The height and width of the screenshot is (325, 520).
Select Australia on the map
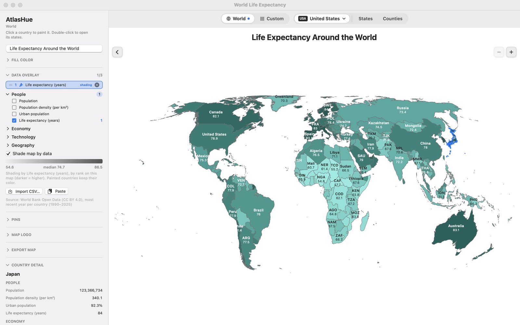[456, 228]
